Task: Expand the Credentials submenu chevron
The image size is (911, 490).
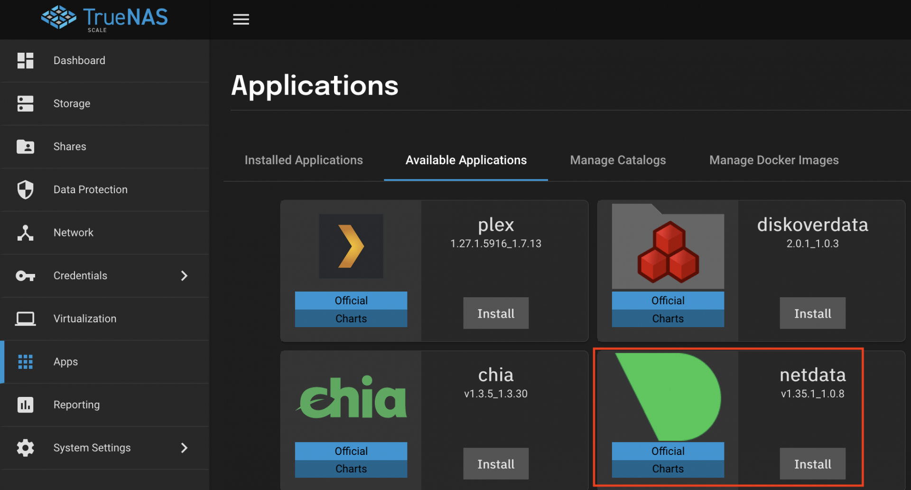Action: pos(185,276)
